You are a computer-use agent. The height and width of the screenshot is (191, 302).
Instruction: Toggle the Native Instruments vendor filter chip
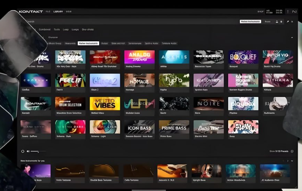pyautogui.click(x=89, y=43)
